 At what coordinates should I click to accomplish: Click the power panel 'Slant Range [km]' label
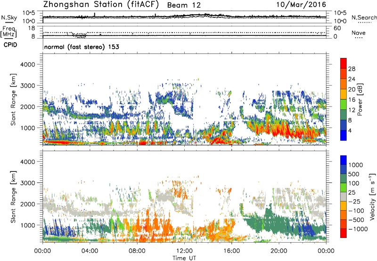coord(13,99)
